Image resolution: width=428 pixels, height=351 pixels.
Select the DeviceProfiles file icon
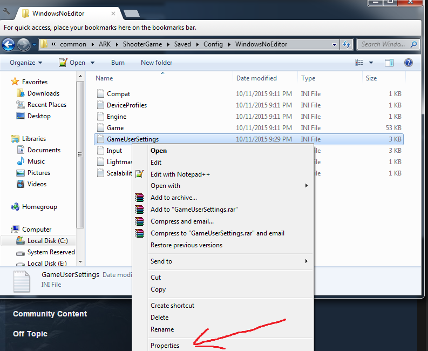click(x=100, y=105)
